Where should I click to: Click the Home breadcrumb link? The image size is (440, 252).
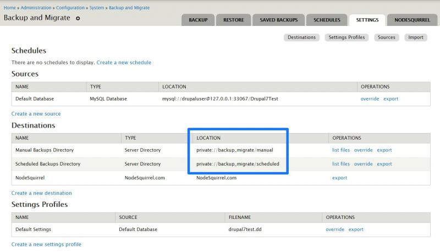(9, 8)
